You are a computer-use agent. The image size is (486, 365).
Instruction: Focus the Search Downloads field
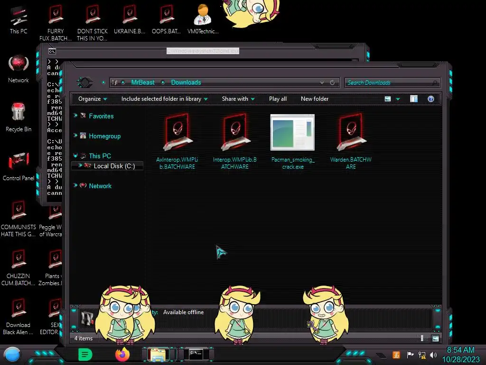pyautogui.click(x=392, y=83)
